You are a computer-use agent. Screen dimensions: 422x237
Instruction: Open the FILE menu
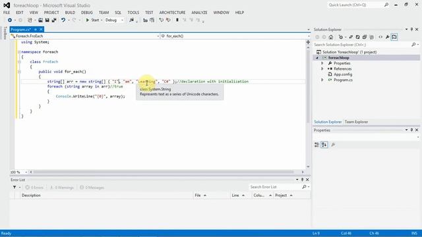(7, 13)
